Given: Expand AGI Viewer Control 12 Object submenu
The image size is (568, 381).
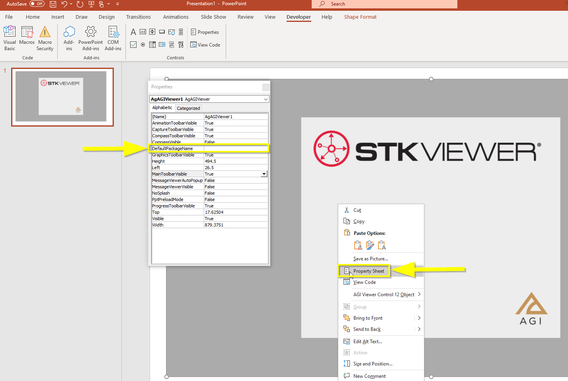Looking at the screenshot, I should point(419,294).
